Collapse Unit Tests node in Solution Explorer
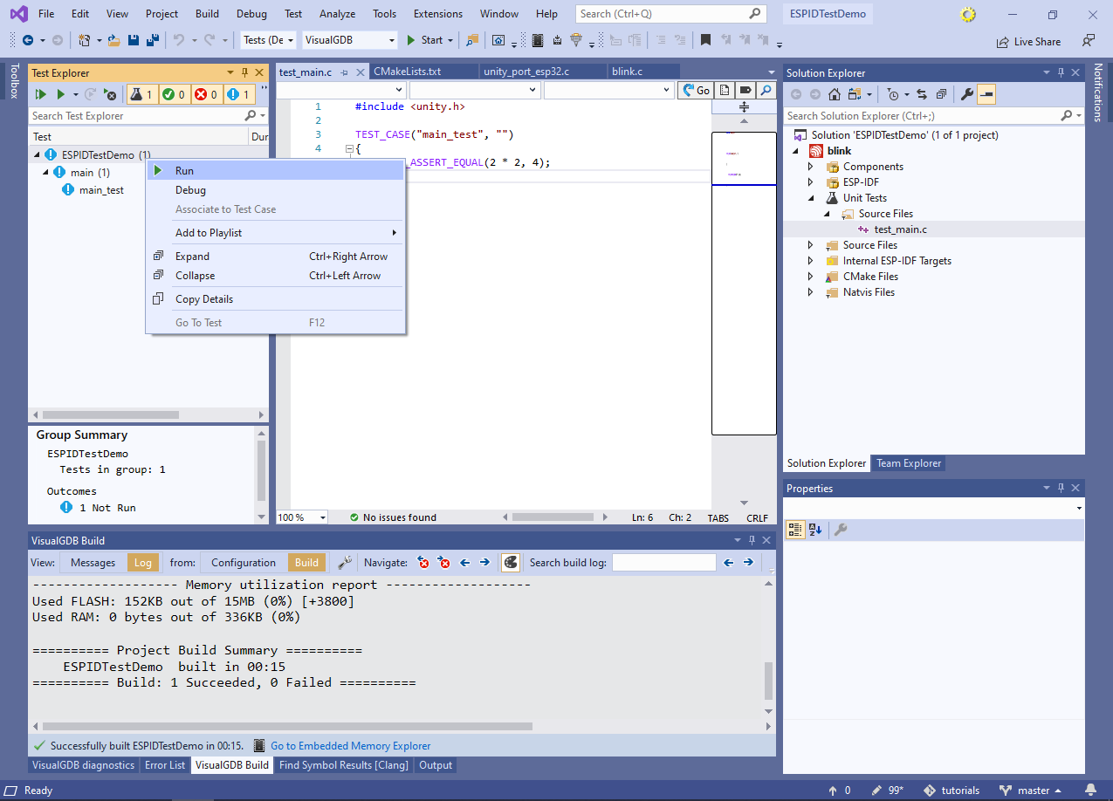This screenshot has height=801, width=1113. 810,198
